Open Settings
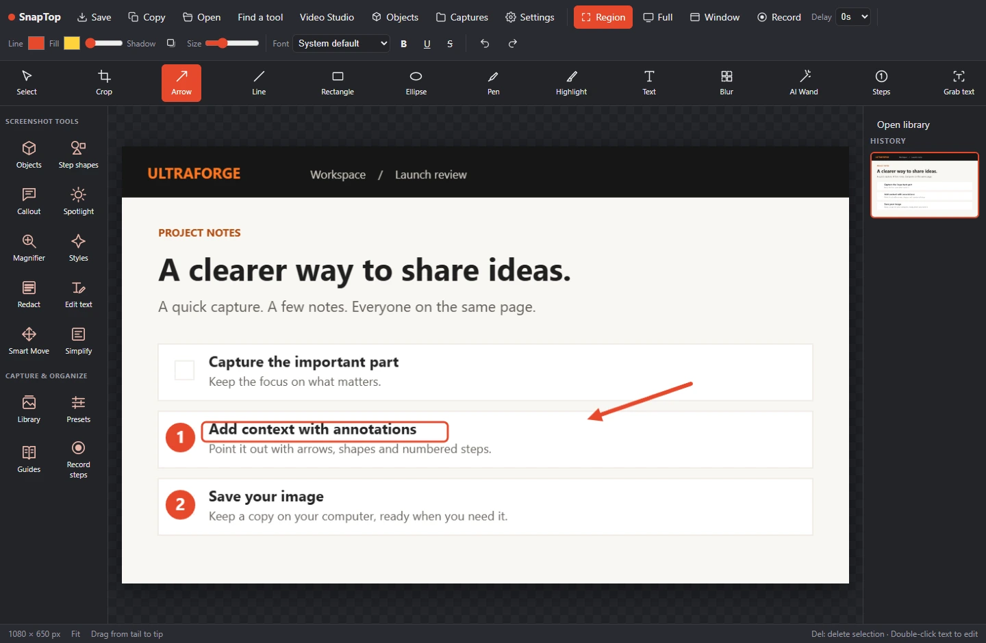The image size is (986, 643). (x=530, y=17)
